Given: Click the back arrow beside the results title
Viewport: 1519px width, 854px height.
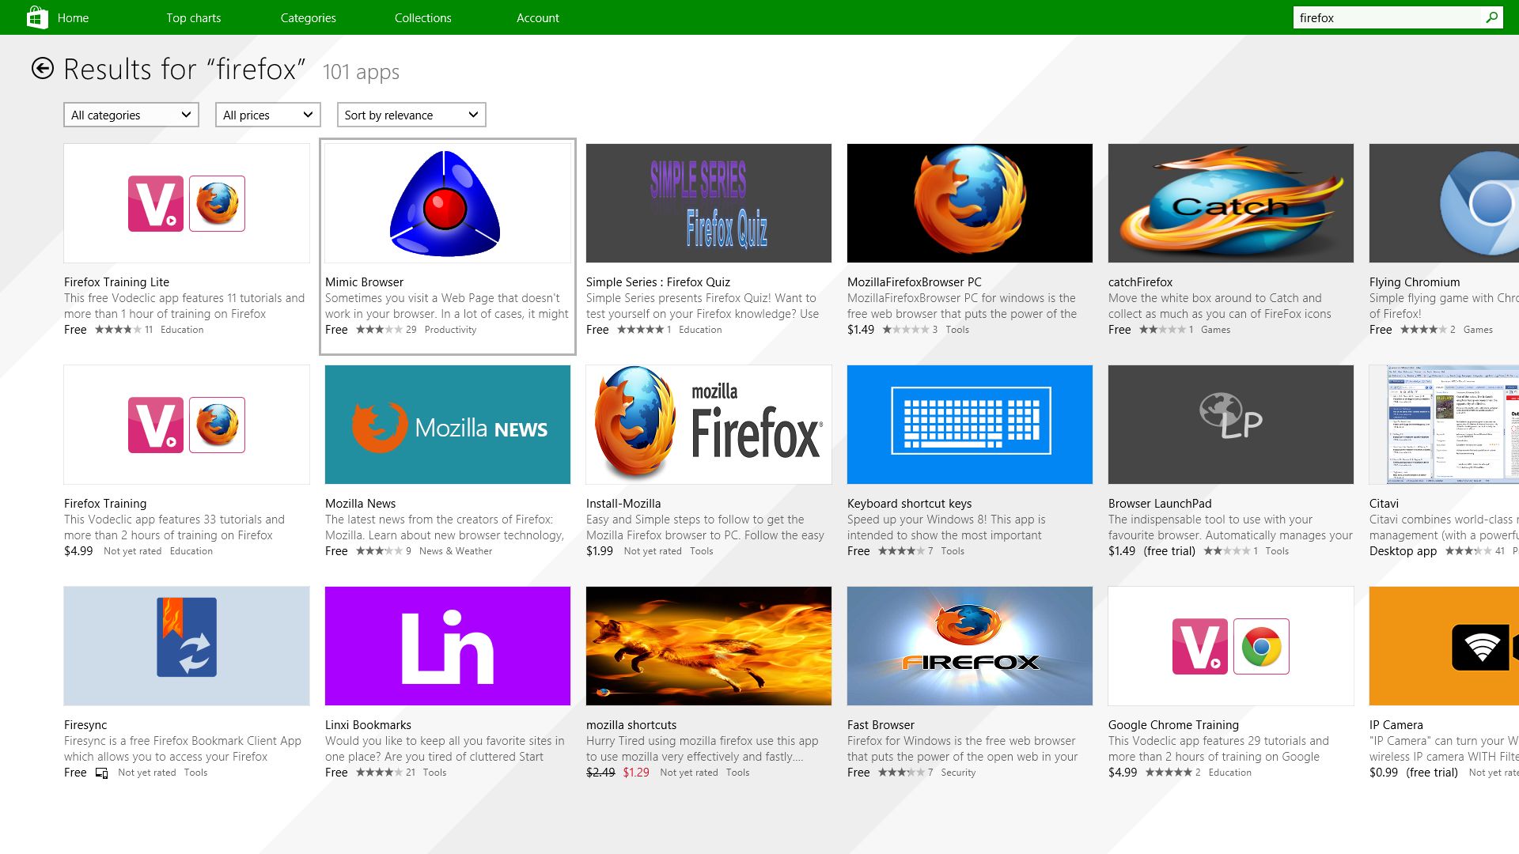Looking at the screenshot, I should (x=43, y=69).
